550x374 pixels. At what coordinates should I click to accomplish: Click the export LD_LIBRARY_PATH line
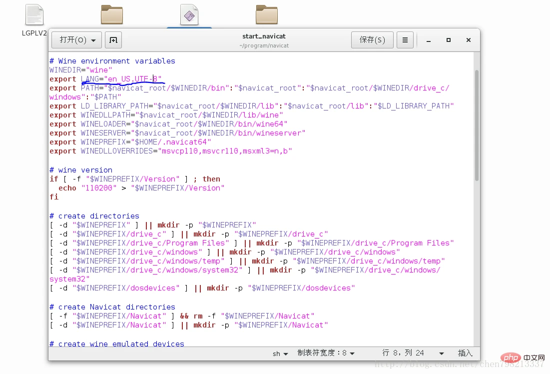pyautogui.click(x=251, y=106)
